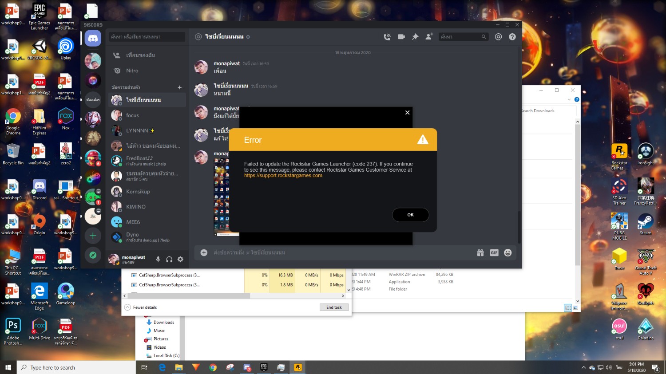Attach a file with the plus button
This screenshot has height=374, width=666.
204,252
